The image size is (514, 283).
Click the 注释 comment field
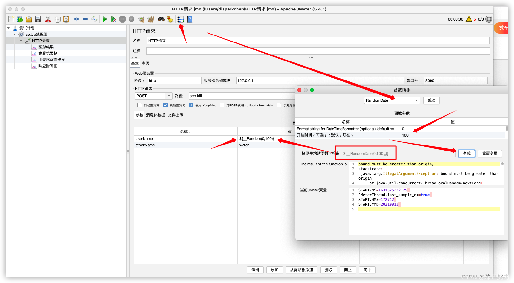pos(318,51)
